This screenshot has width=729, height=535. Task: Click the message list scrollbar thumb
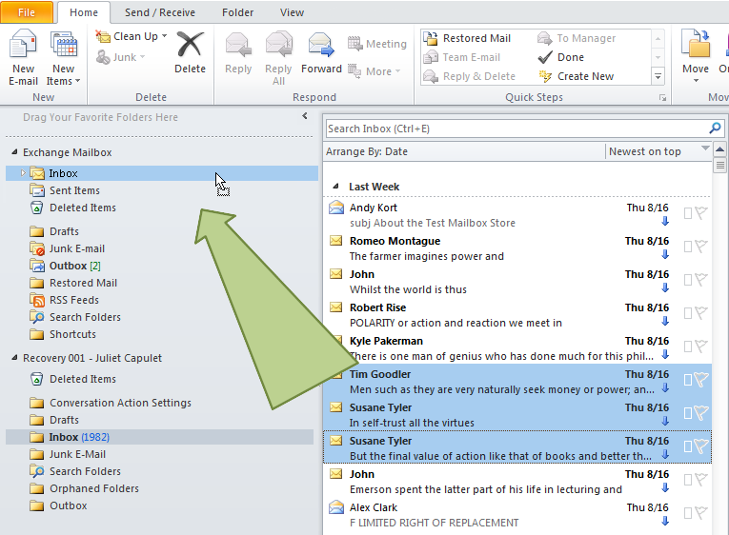pos(719,166)
